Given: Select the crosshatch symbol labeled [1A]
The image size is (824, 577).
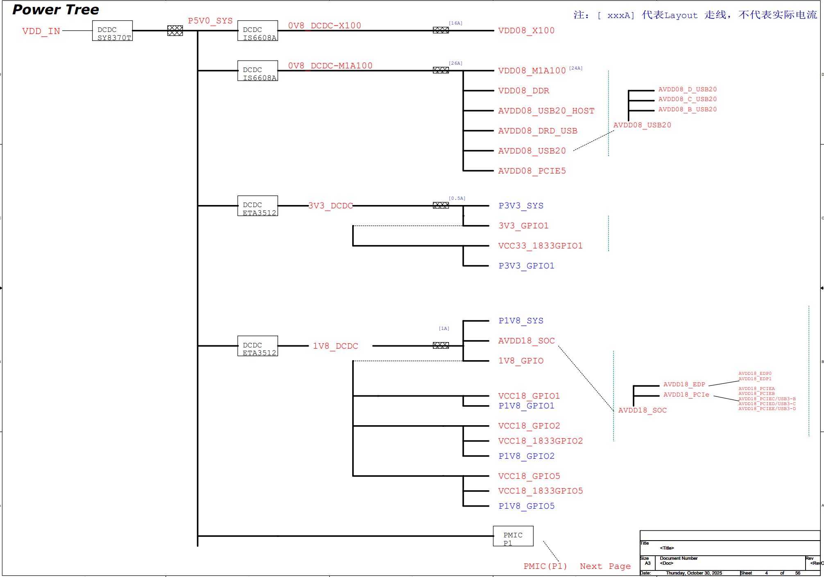Looking at the screenshot, I should (441, 346).
